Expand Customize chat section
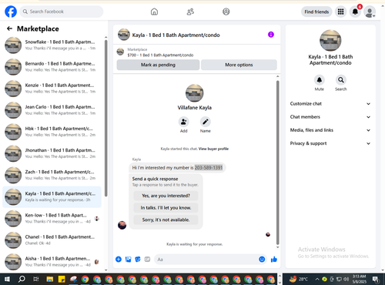The height and width of the screenshot is (285, 385). click(330, 104)
